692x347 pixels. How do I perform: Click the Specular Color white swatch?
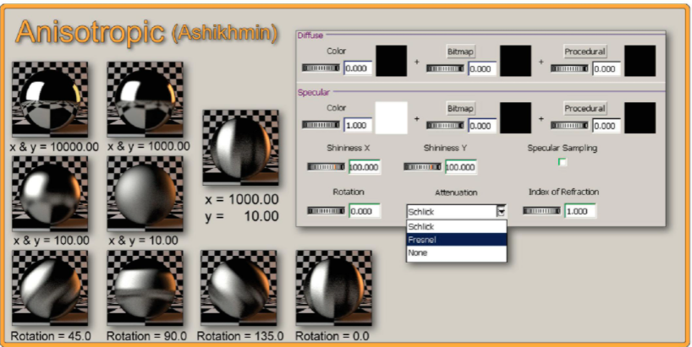tap(391, 117)
